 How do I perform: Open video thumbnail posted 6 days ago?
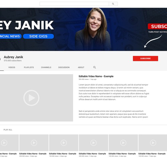coord(123,143)
